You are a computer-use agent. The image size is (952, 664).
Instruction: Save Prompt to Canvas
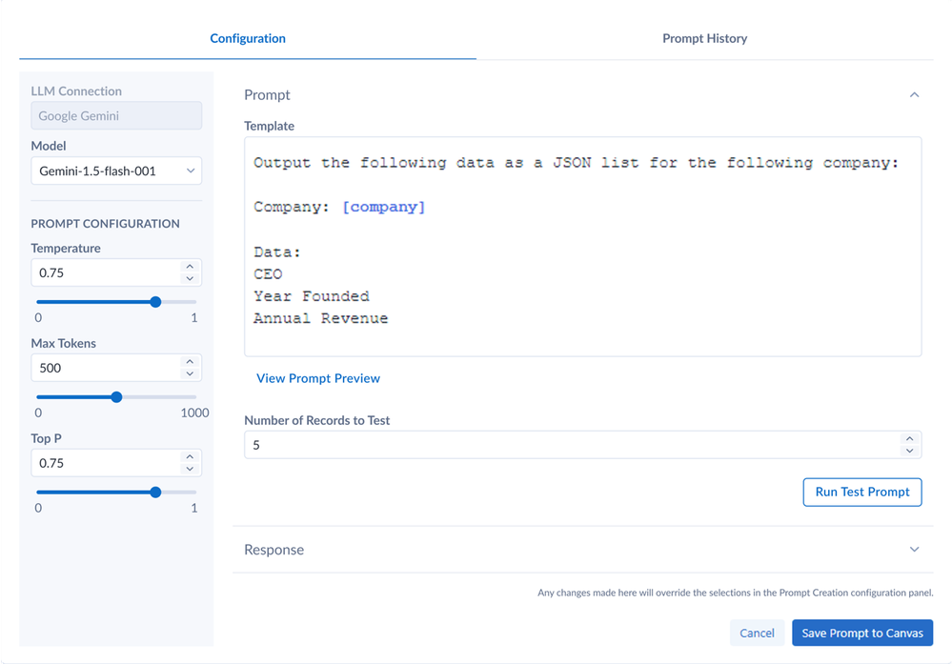tap(862, 634)
